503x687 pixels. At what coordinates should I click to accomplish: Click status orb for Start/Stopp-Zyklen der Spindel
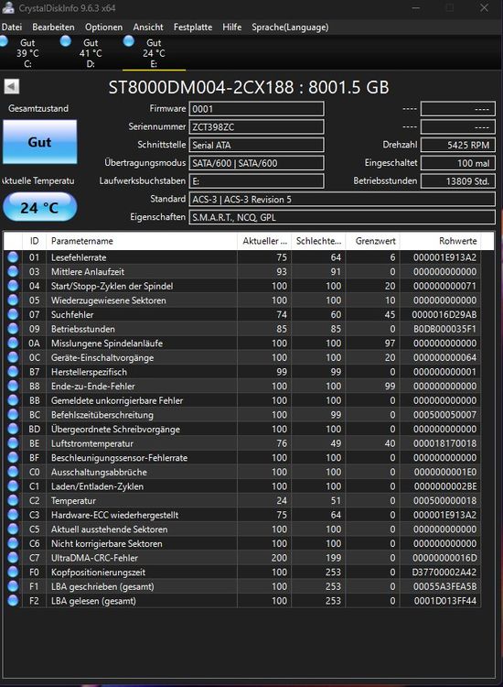click(x=13, y=286)
